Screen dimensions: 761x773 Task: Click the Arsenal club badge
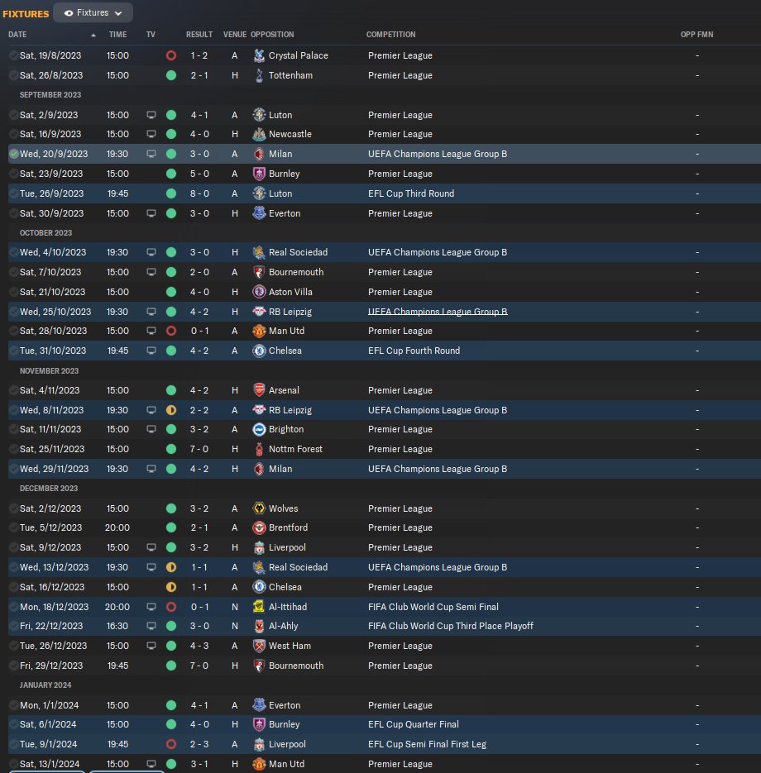pos(259,390)
